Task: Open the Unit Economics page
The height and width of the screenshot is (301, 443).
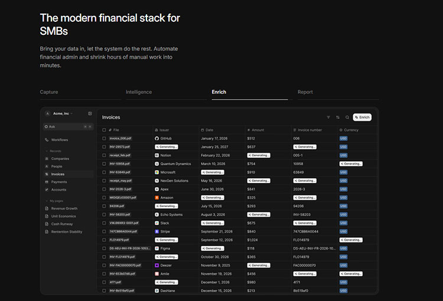Action: pyautogui.click(x=63, y=216)
